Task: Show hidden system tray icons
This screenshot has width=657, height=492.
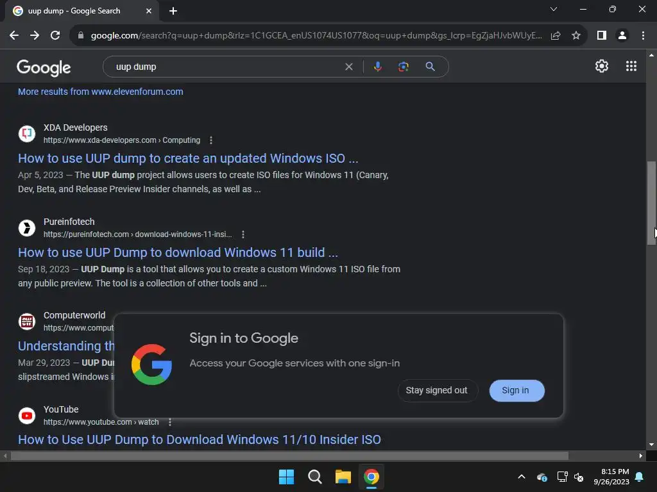Action: pyautogui.click(x=522, y=477)
